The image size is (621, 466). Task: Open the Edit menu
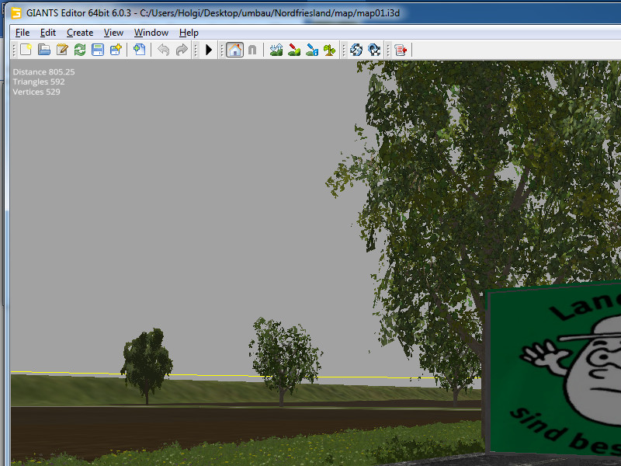pyautogui.click(x=48, y=33)
